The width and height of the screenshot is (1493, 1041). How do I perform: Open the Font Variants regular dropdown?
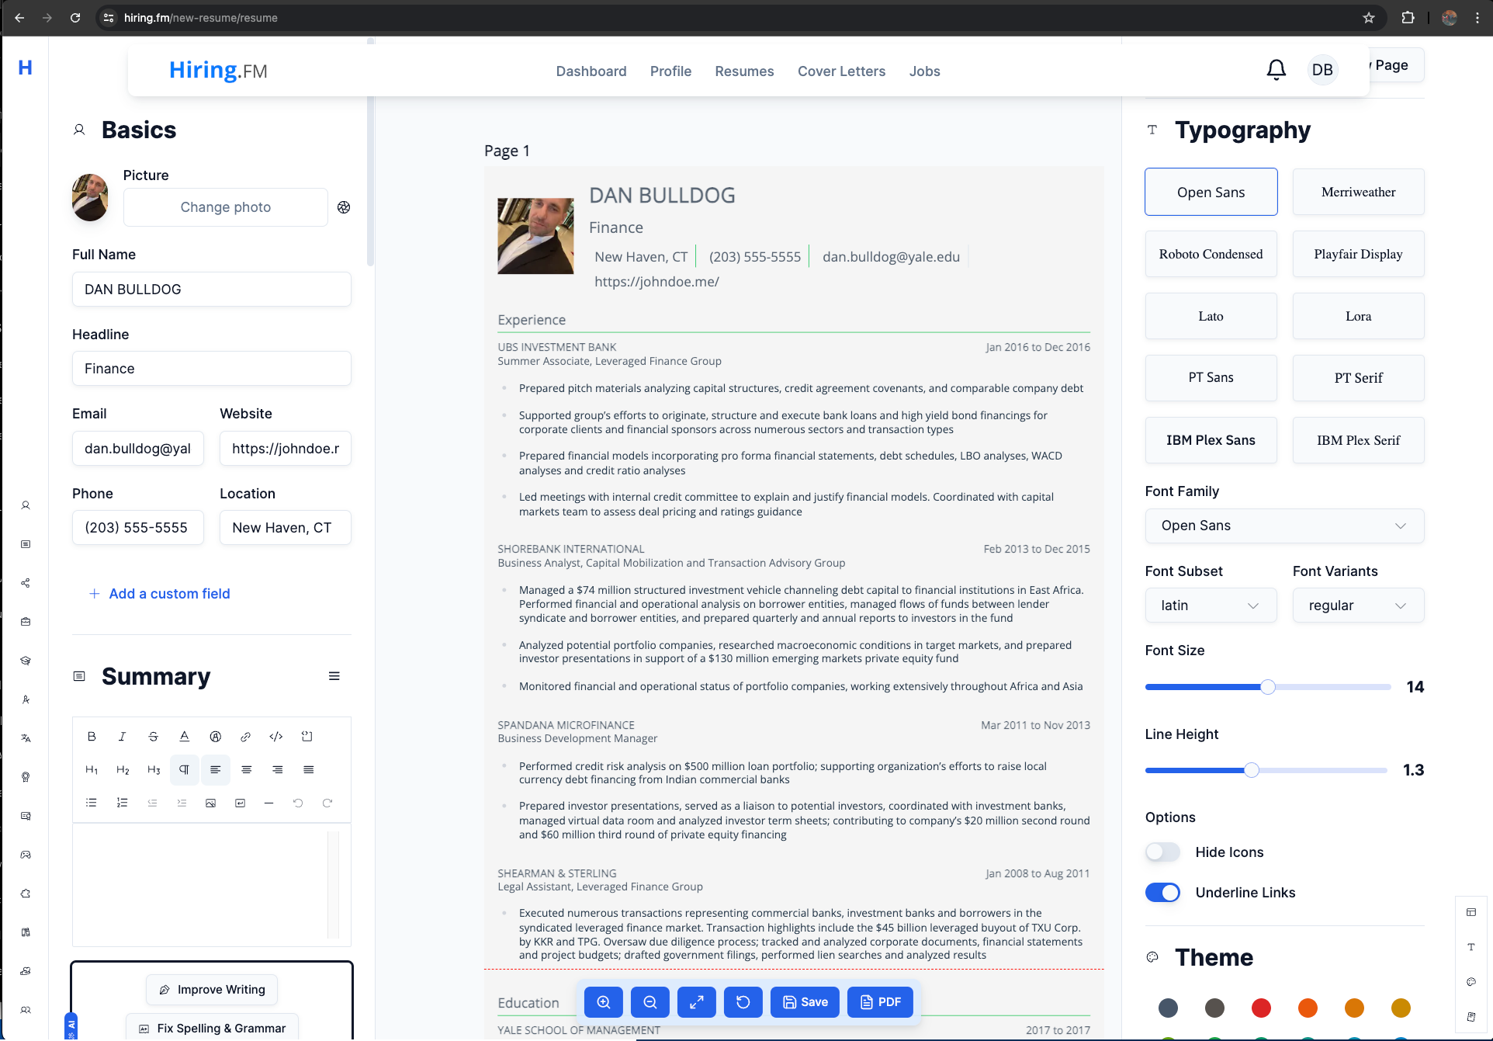(x=1358, y=606)
